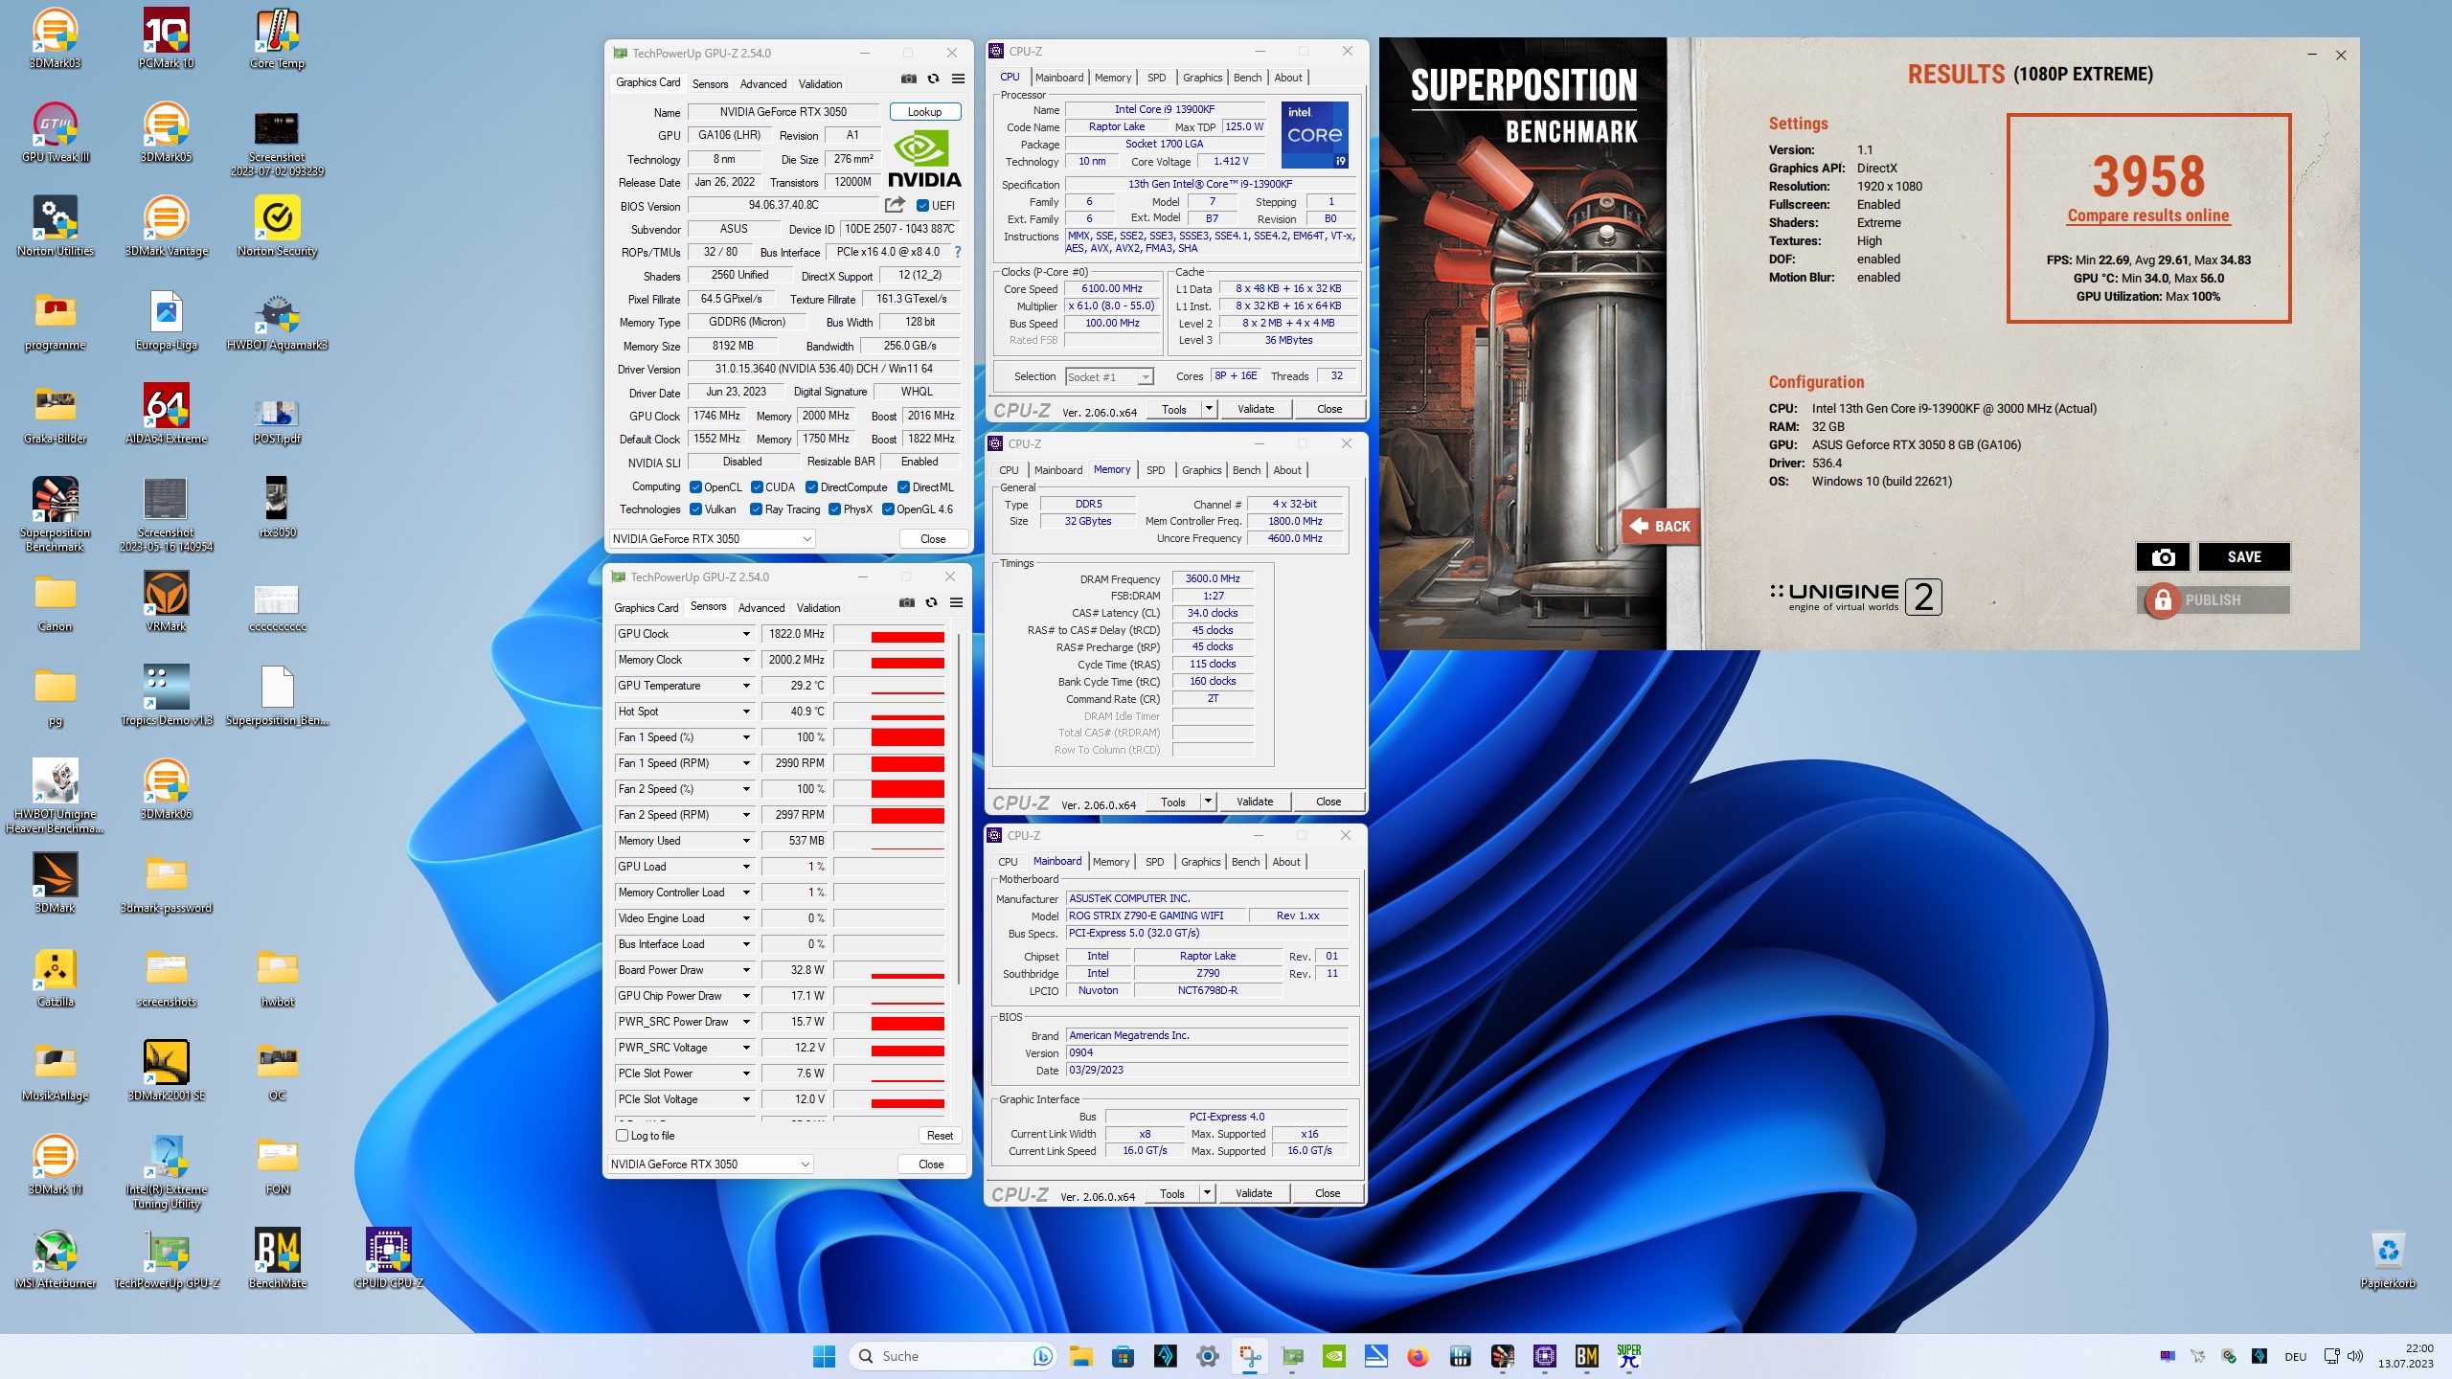The image size is (2452, 1379).
Task: Toggle the Ray Tracing checkbox
Action: pos(756,509)
